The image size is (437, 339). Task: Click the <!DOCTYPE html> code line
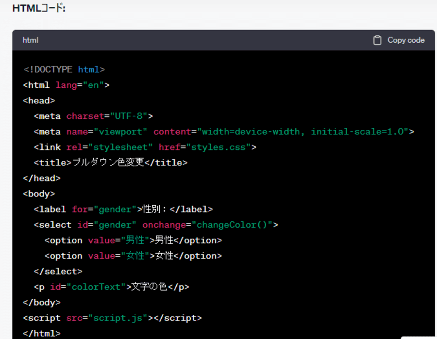[64, 69]
